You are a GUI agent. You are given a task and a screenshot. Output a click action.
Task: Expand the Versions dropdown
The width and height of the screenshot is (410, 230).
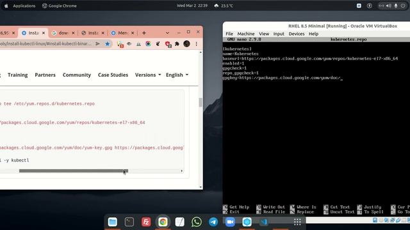pyautogui.click(x=148, y=75)
